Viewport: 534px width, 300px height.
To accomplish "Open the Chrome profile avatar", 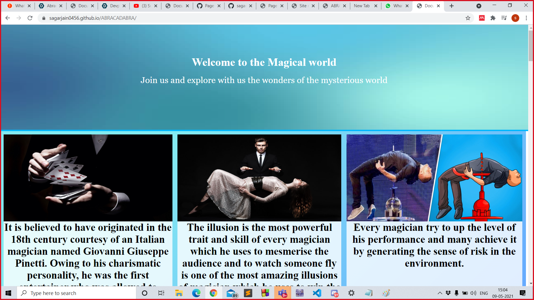I will (x=515, y=18).
